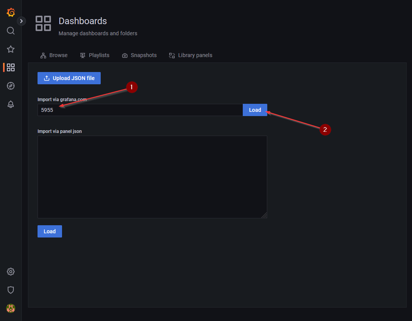Focus the grafana.com import ID field
Image resolution: width=412 pixels, height=321 pixels.
140,110
